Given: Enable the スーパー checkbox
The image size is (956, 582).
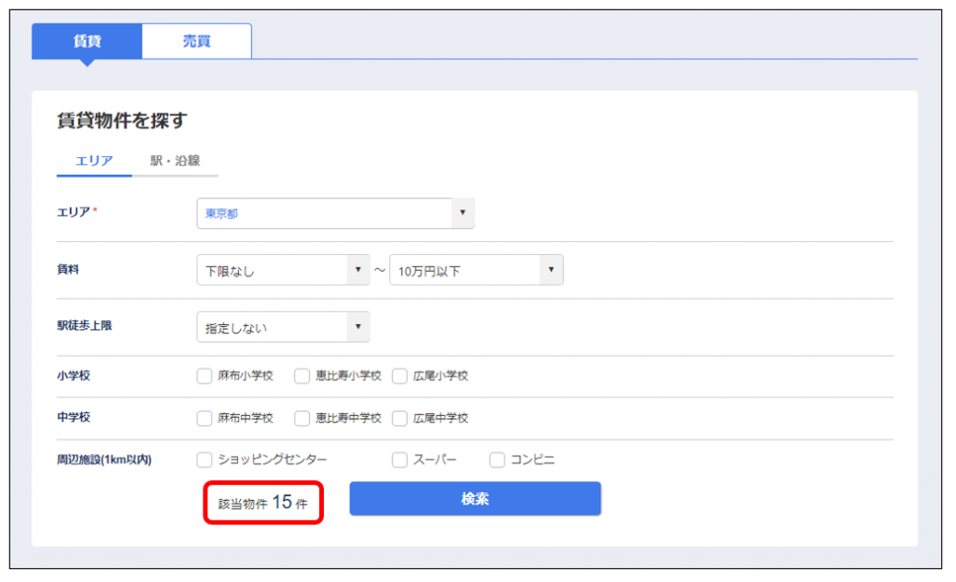Looking at the screenshot, I should 400,460.
